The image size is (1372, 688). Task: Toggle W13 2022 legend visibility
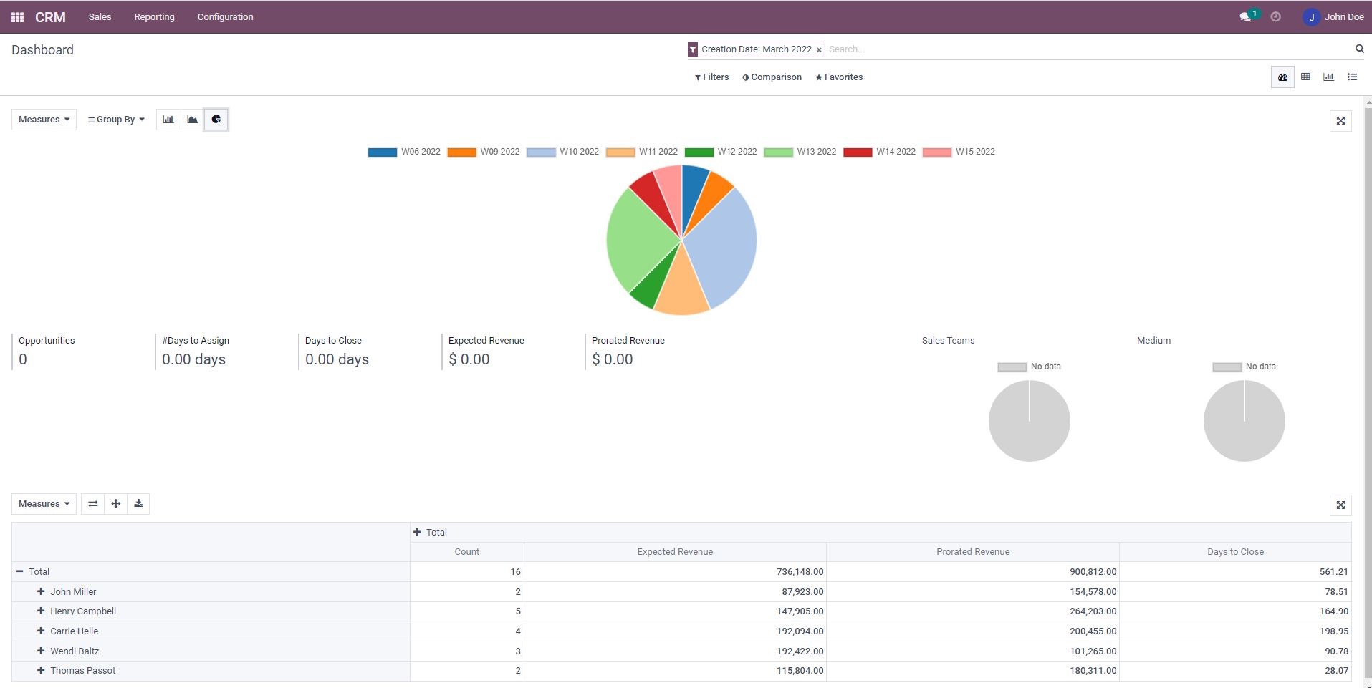800,152
